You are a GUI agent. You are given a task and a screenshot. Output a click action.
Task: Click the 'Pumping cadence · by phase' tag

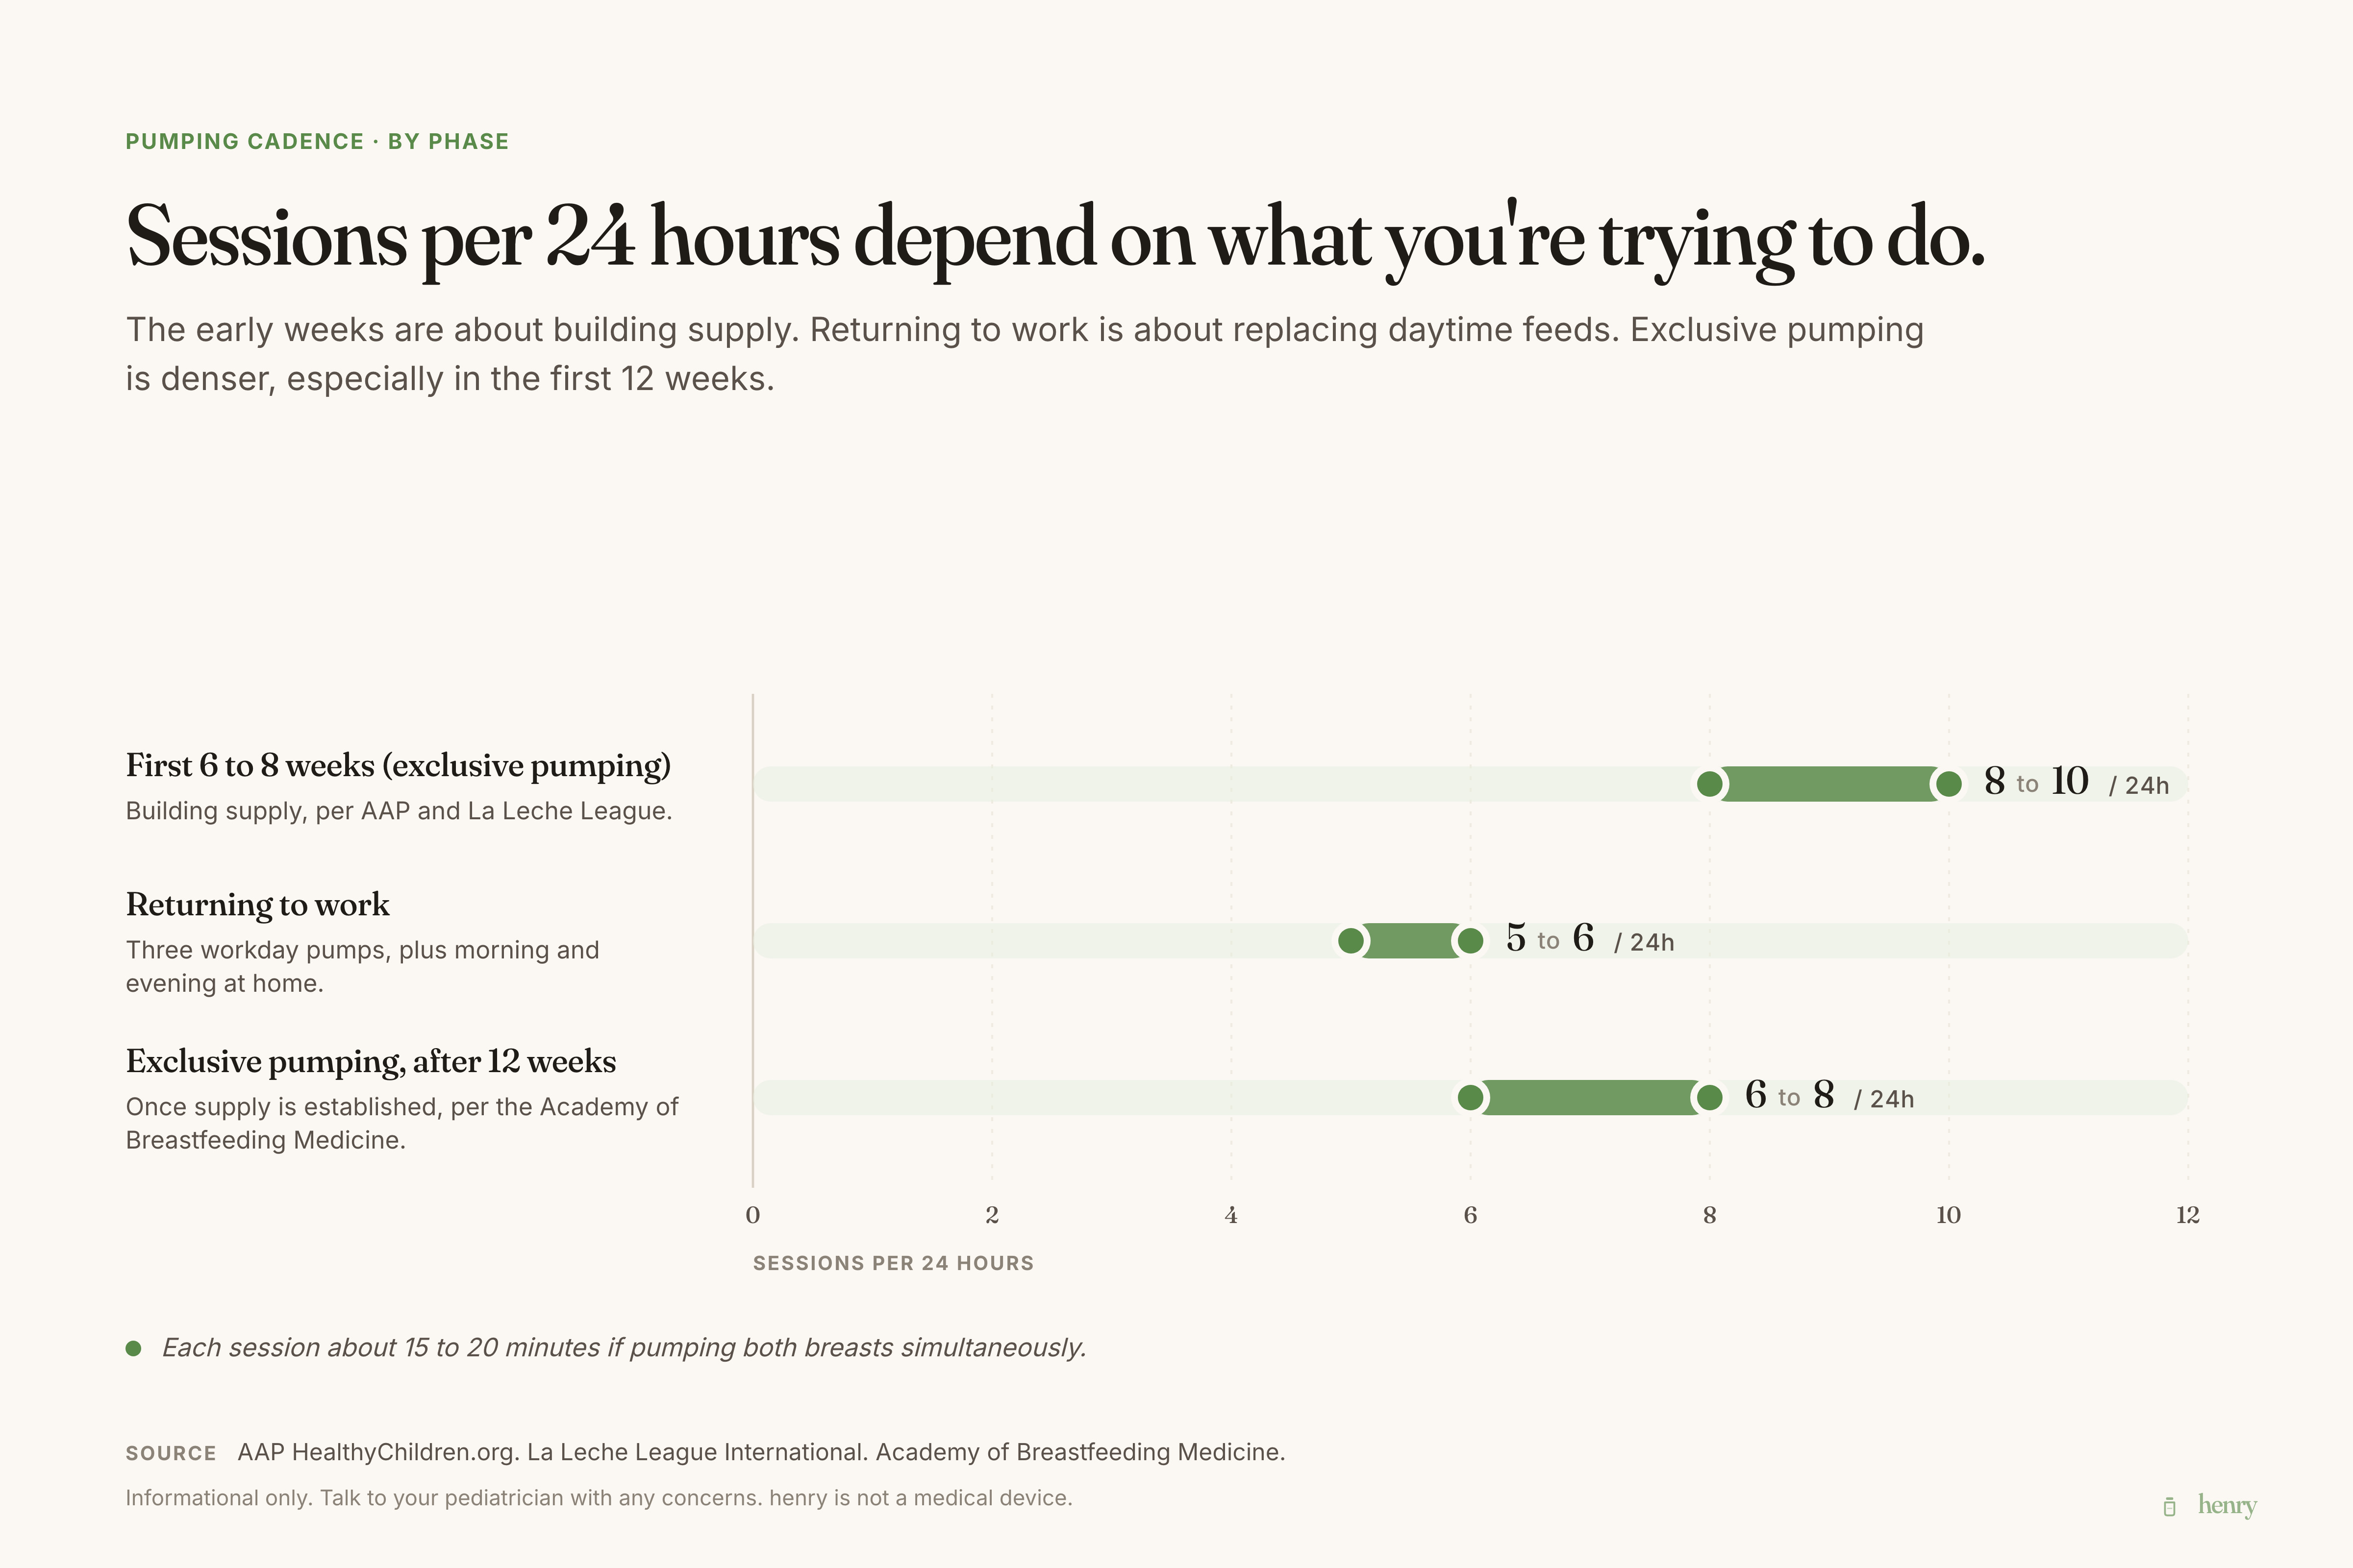click(x=317, y=141)
